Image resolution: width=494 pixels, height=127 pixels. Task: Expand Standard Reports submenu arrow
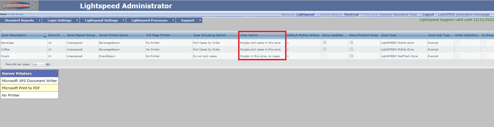pyautogui.click(x=39, y=20)
